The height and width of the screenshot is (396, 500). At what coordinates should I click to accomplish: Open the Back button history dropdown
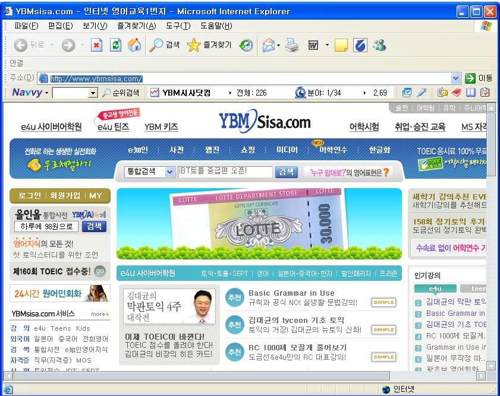pyautogui.click(x=52, y=45)
